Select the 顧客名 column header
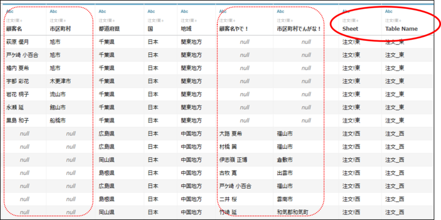This screenshot has width=441, height=220. pos(14,29)
